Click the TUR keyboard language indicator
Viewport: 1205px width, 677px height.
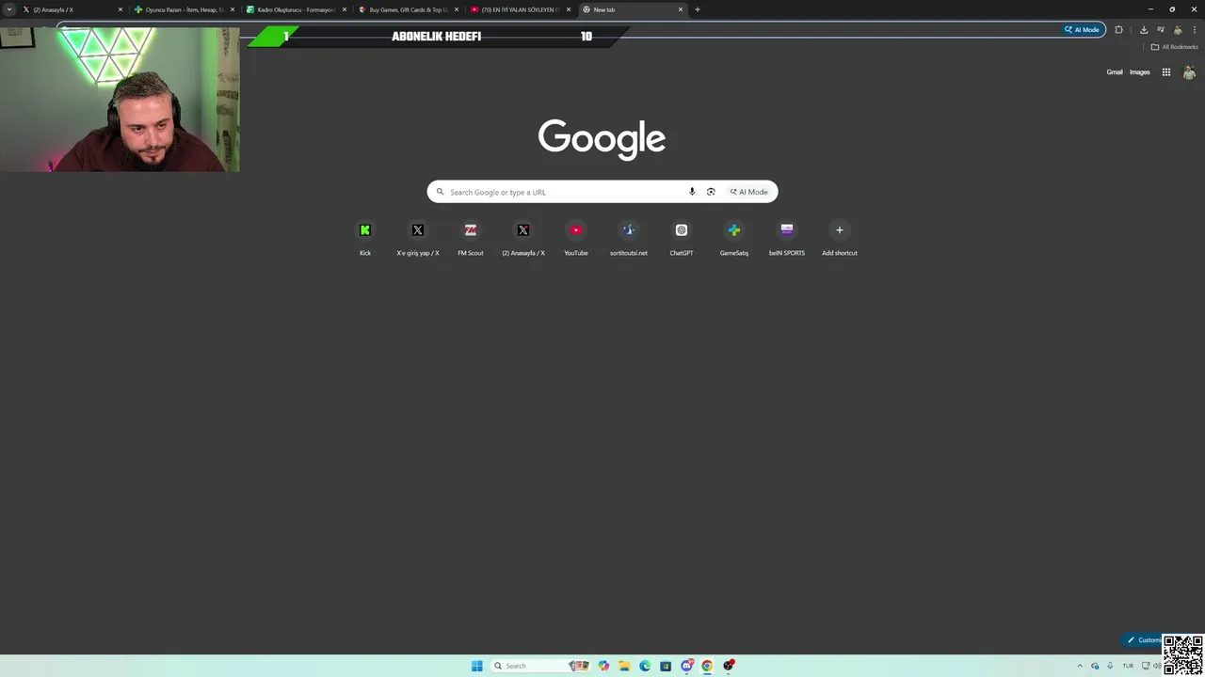(x=1128, y=666)
